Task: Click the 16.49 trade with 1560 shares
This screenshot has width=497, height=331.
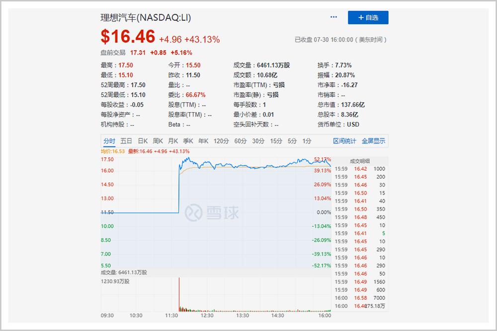Action: pyautogui.click(x=360, y=282)
